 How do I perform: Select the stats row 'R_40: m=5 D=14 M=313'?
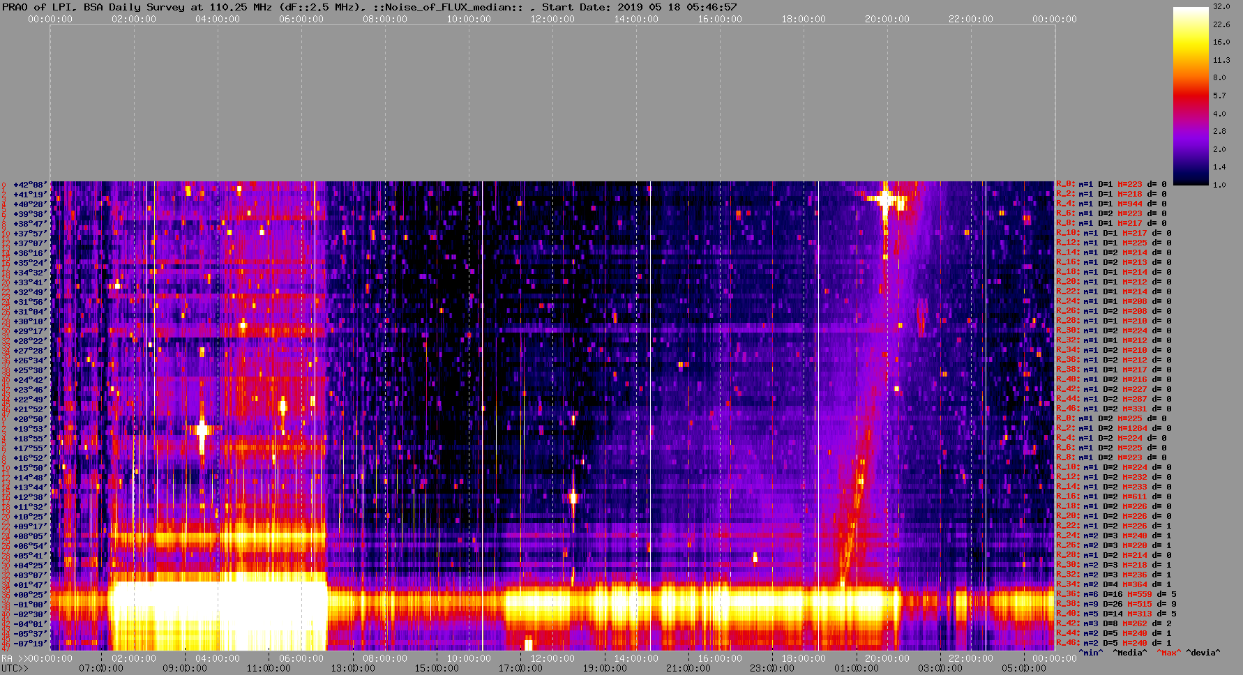coord(1116,614)
